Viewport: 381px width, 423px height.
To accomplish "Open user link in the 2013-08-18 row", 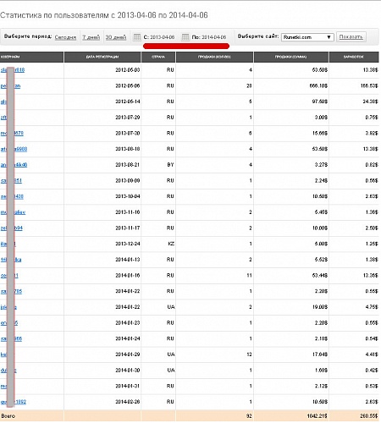I will click(14, 149).
